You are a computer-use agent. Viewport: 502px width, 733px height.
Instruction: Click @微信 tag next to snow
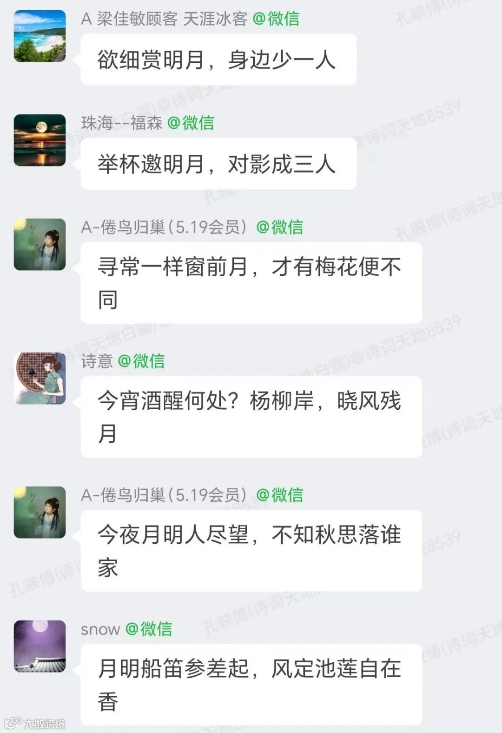[149, 629]
